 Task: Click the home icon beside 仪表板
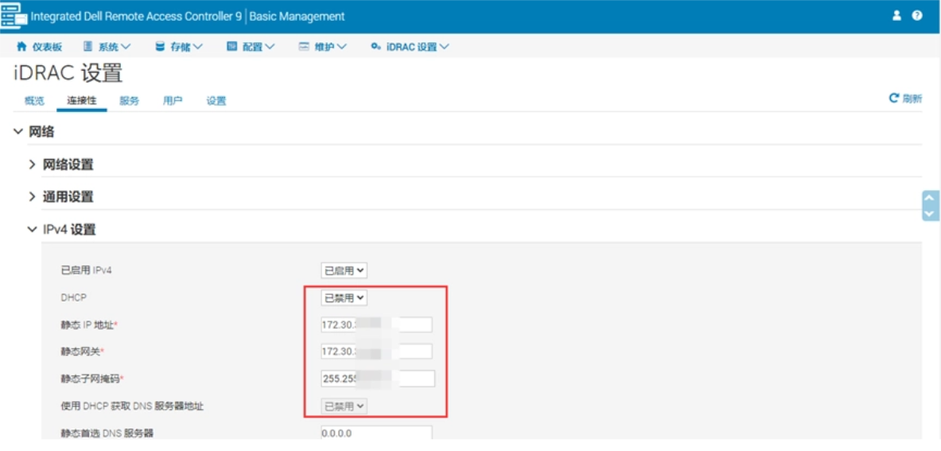click(x=21, y=47)
